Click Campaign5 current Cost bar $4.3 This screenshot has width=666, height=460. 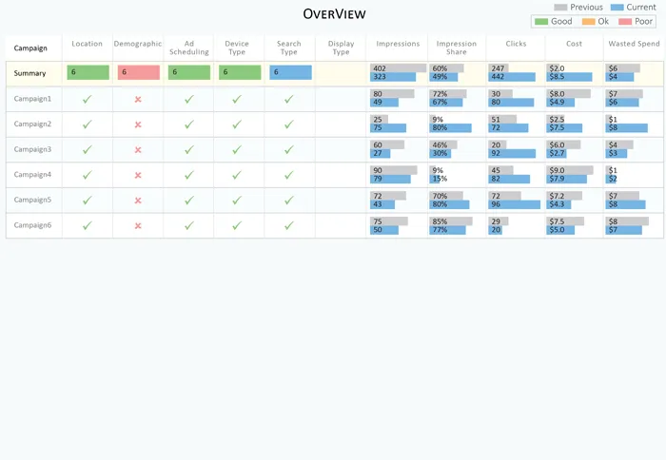coord(558,204)
